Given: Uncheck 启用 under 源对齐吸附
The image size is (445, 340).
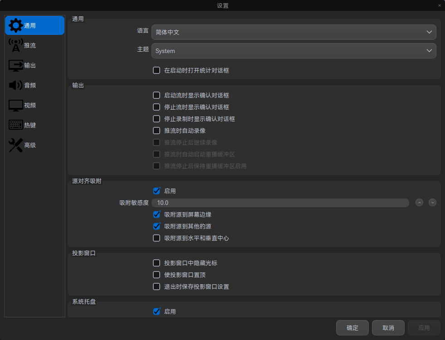Looking at the screenshot, I should [x=156, y=191].
